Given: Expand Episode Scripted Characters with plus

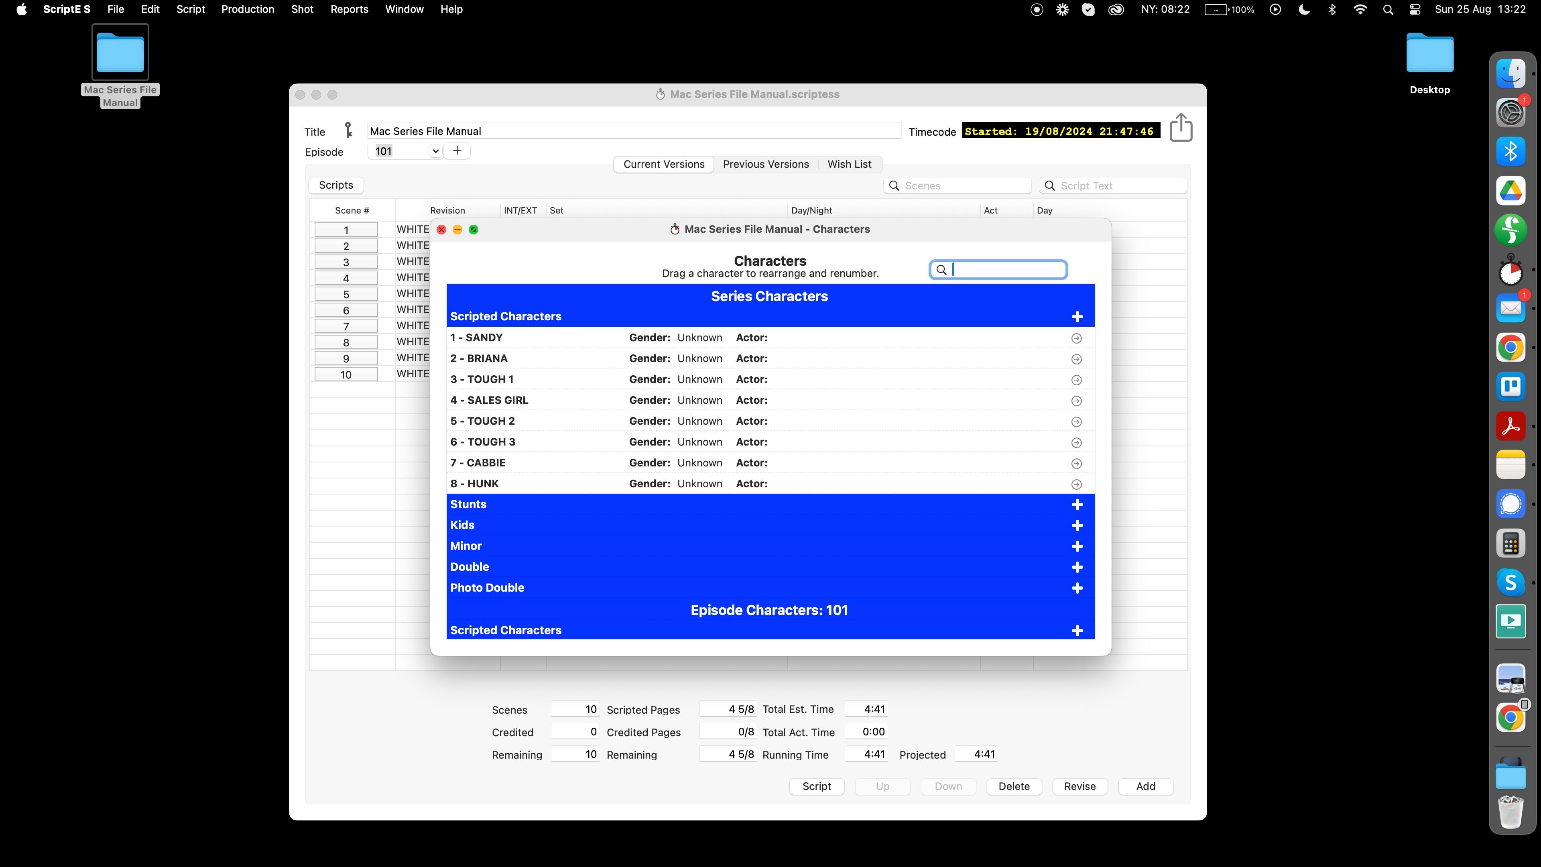Looking at the screenshot, I should click(x=1077, y=631).
